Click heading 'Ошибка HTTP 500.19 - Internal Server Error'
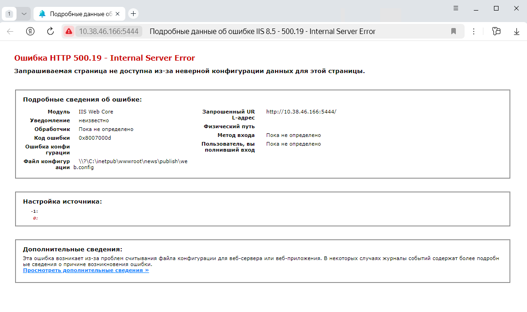The image size is (527, 312). point(105,58)
